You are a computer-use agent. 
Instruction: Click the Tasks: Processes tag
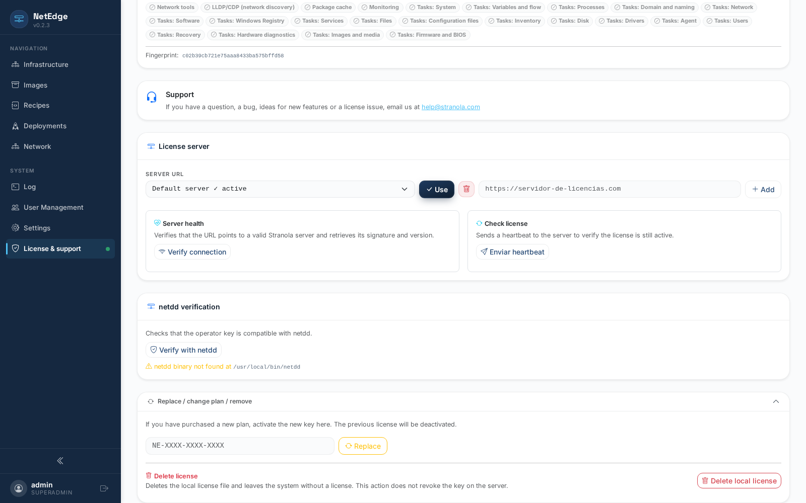coord(578,8)
